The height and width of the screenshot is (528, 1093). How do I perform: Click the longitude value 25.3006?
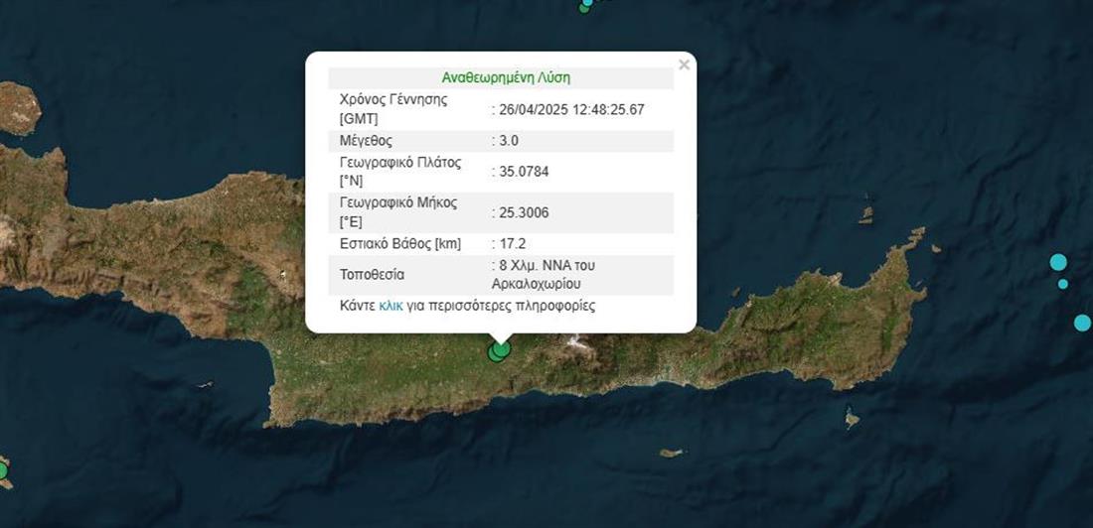pos(524,212)
